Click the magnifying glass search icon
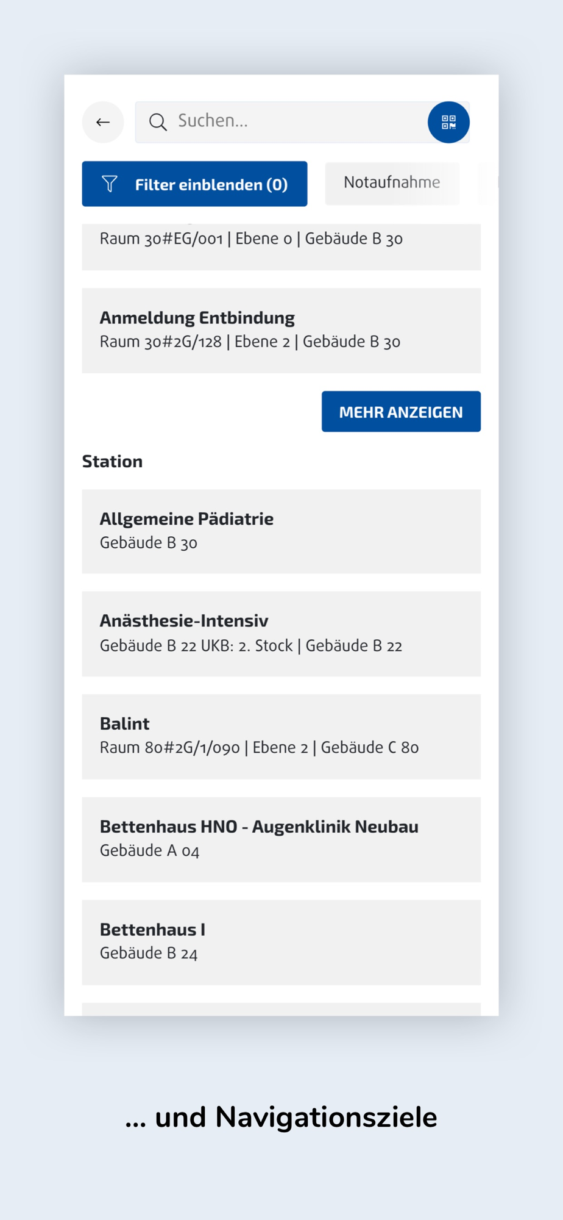Screen dimensions: 563x1220 (158, 122)
